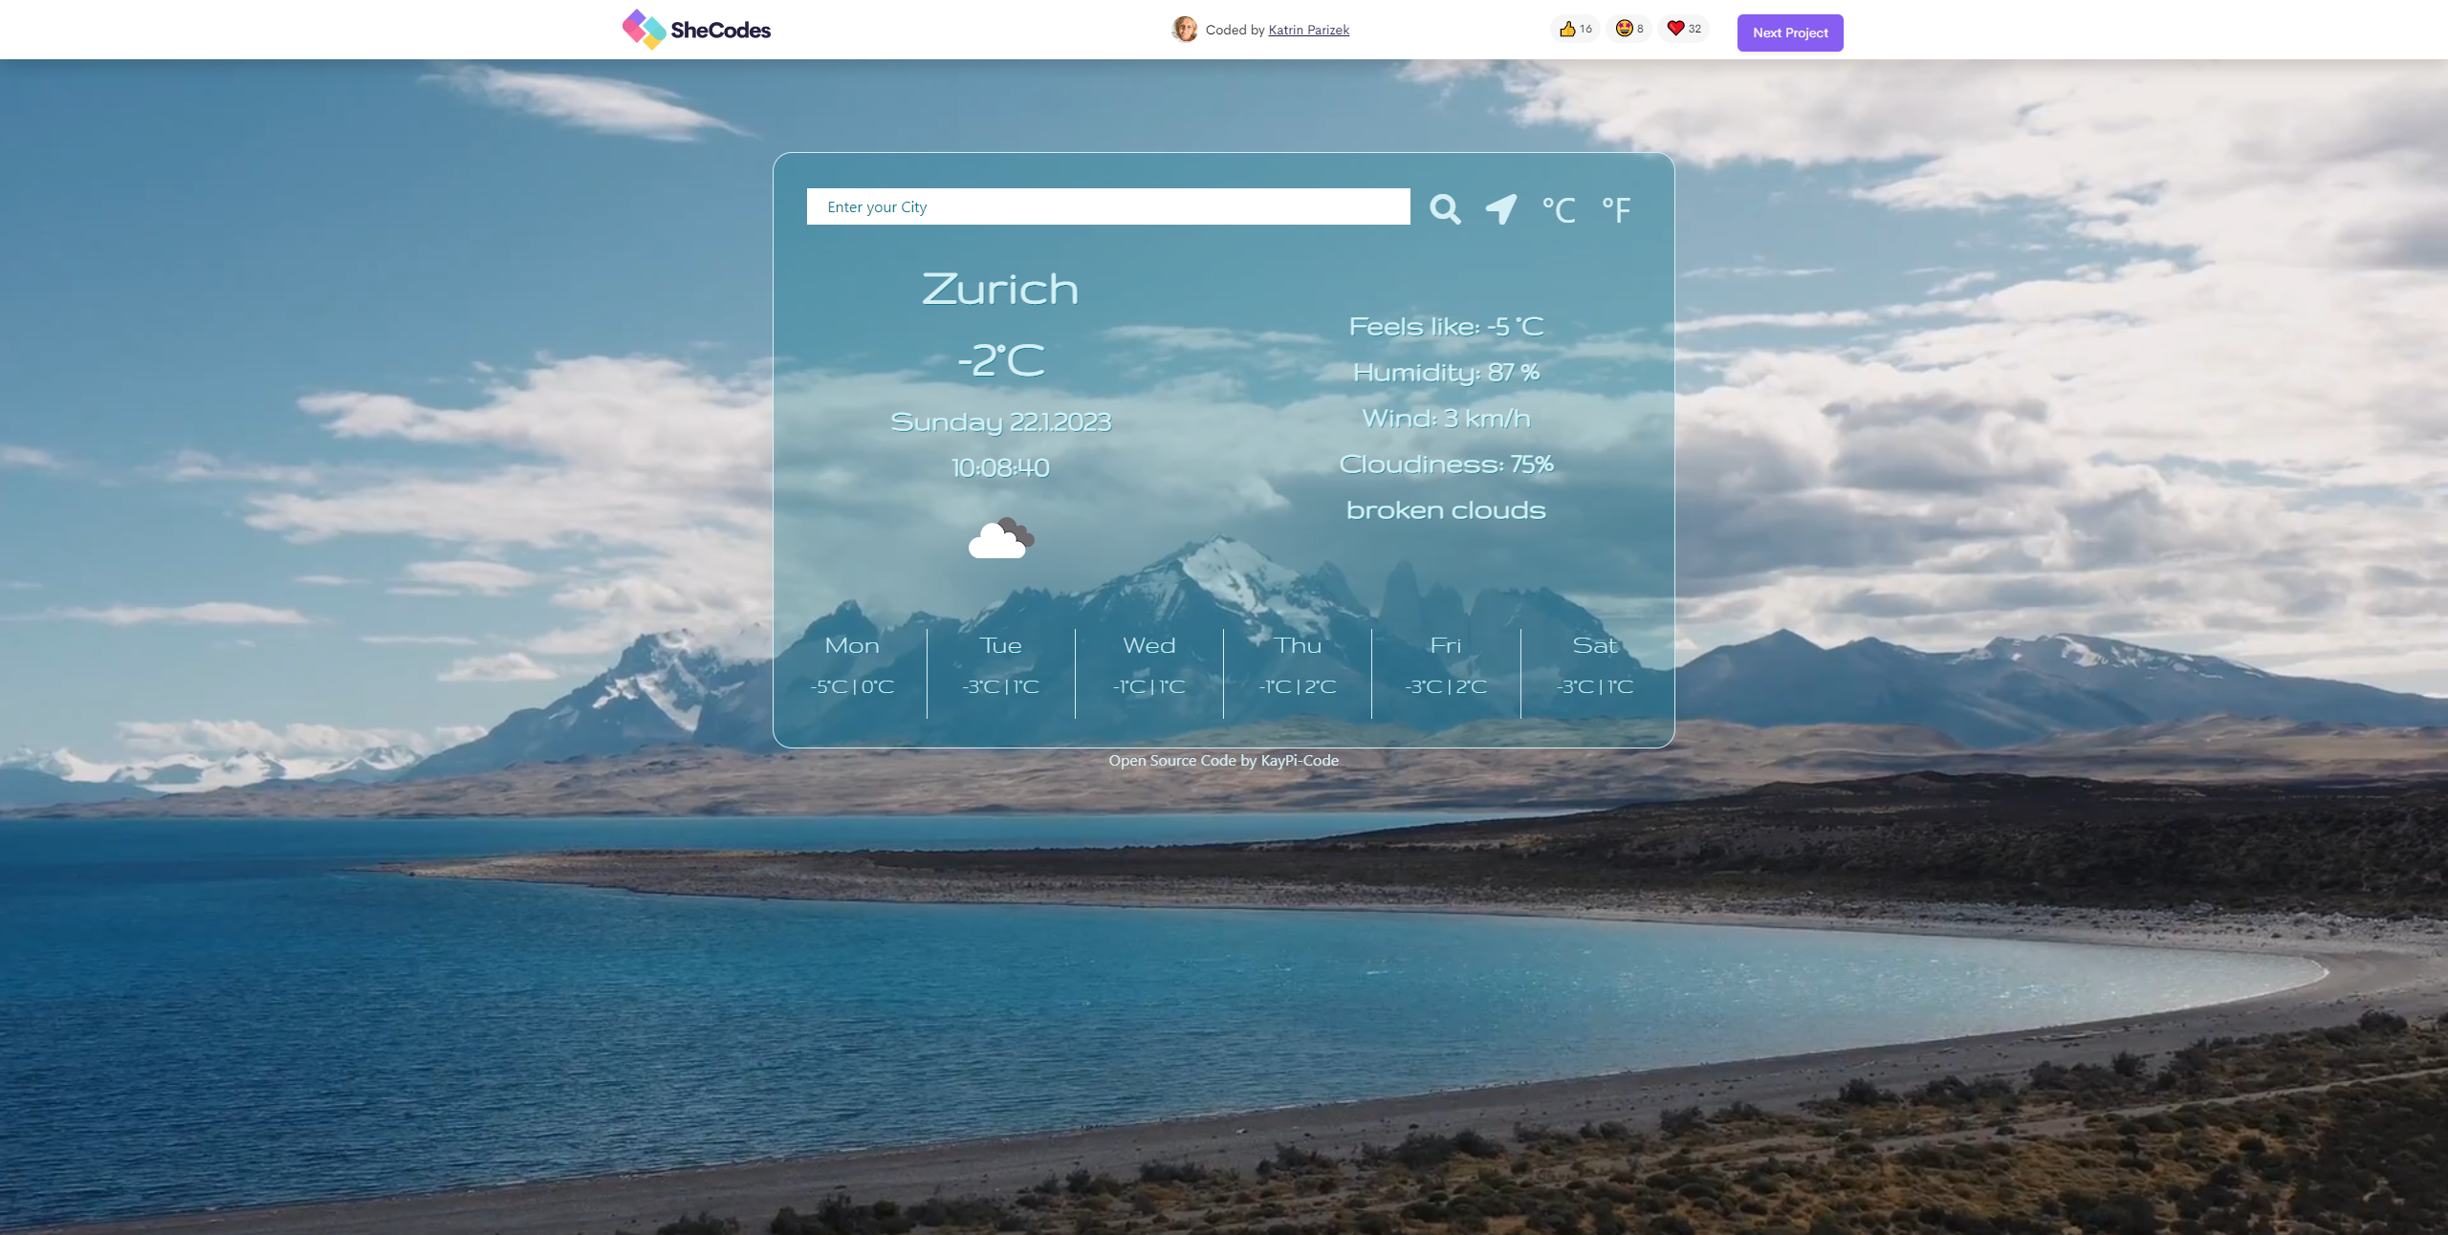This screenshot has height=1235, width=2448.
Task: Click Open Source Code by KayPi-Code link
Action: point(1224,759)
